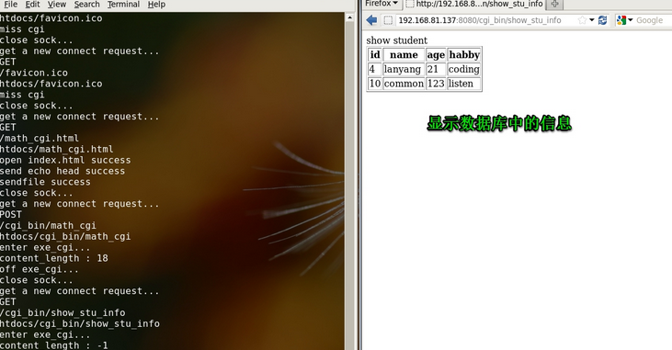Open the terminal View menu
The image size is (672, 350).
[57, 5]
